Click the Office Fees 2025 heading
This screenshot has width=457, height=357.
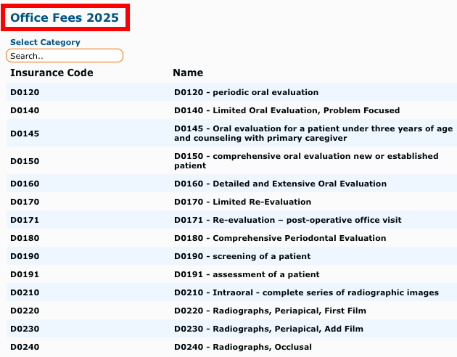pyautogui.click(x=65, y=17)
